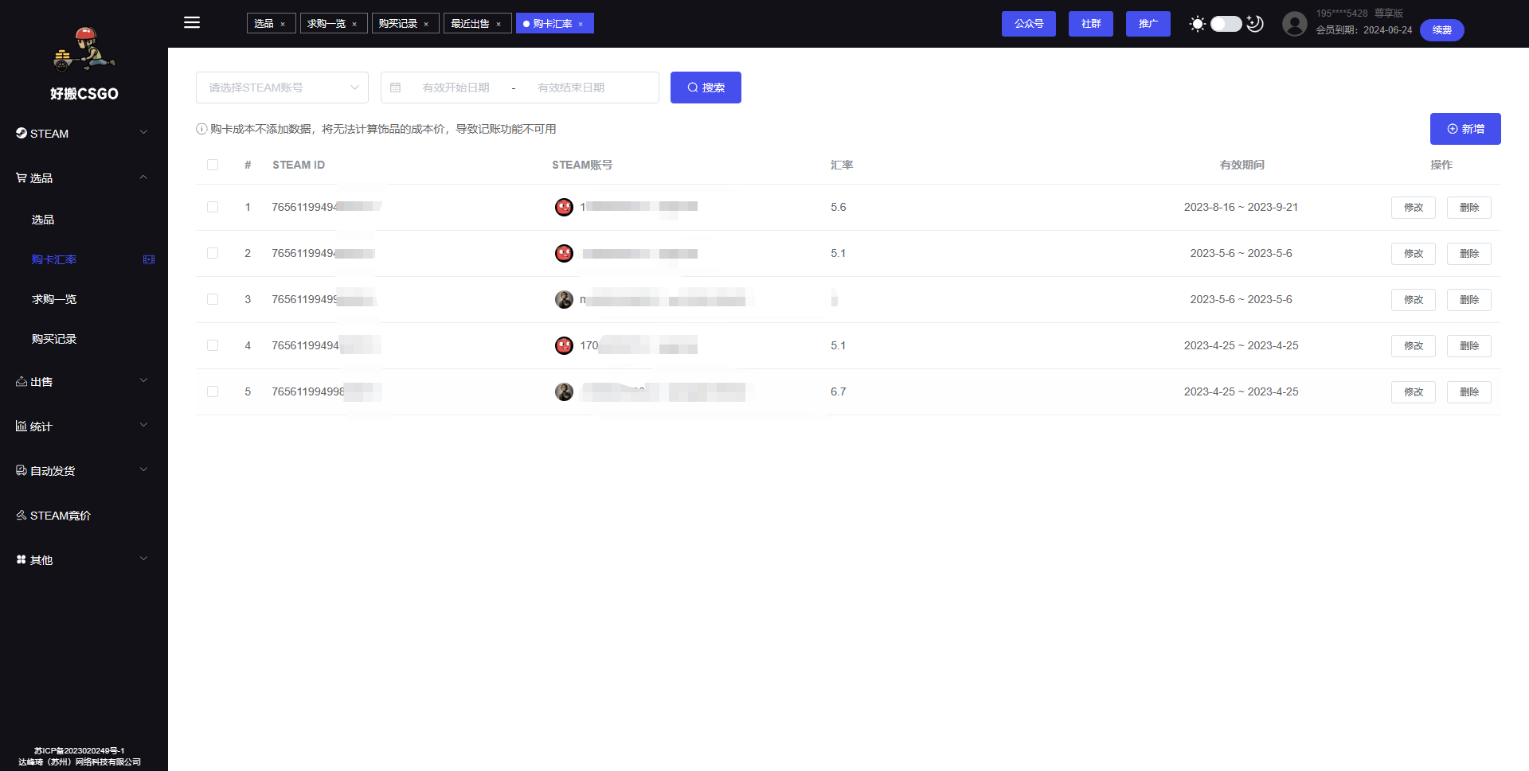Open 购买记录 in the sidebar
This screenshot has width=1529, height=771.
tap(84, 339)
